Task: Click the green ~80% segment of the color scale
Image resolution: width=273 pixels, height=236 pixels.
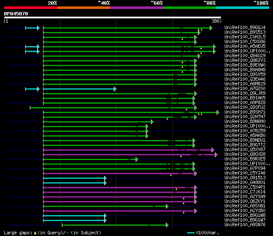Action: point(189,8)
